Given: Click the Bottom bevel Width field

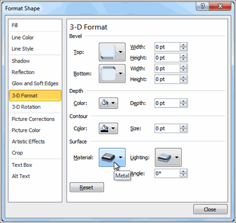Looking at the screenshot, I should 167,68.
